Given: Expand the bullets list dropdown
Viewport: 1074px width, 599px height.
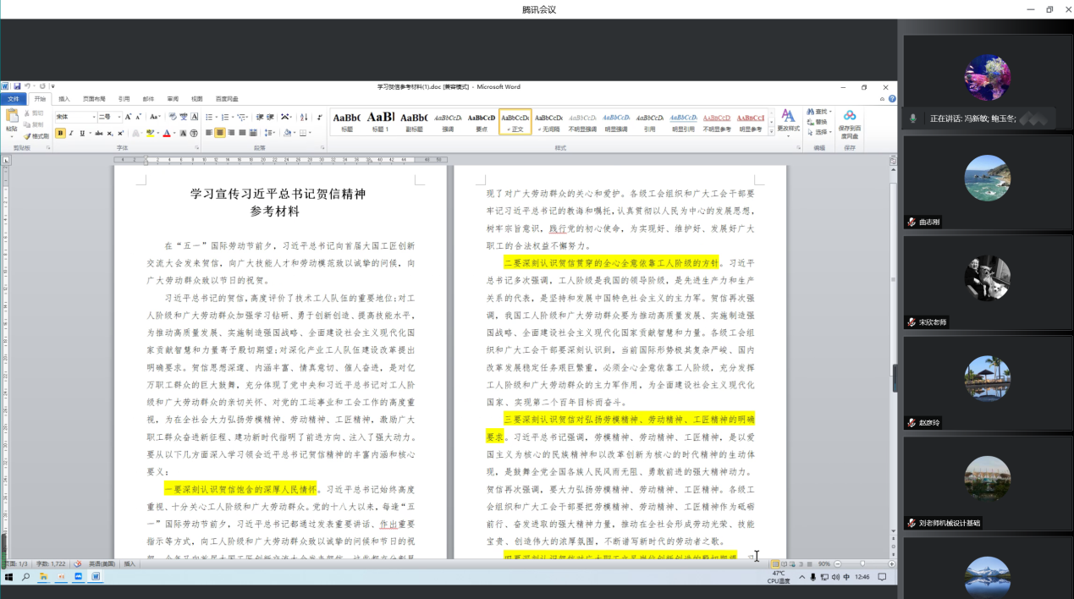Looking at the screenshot, I should tap(218, 117).
